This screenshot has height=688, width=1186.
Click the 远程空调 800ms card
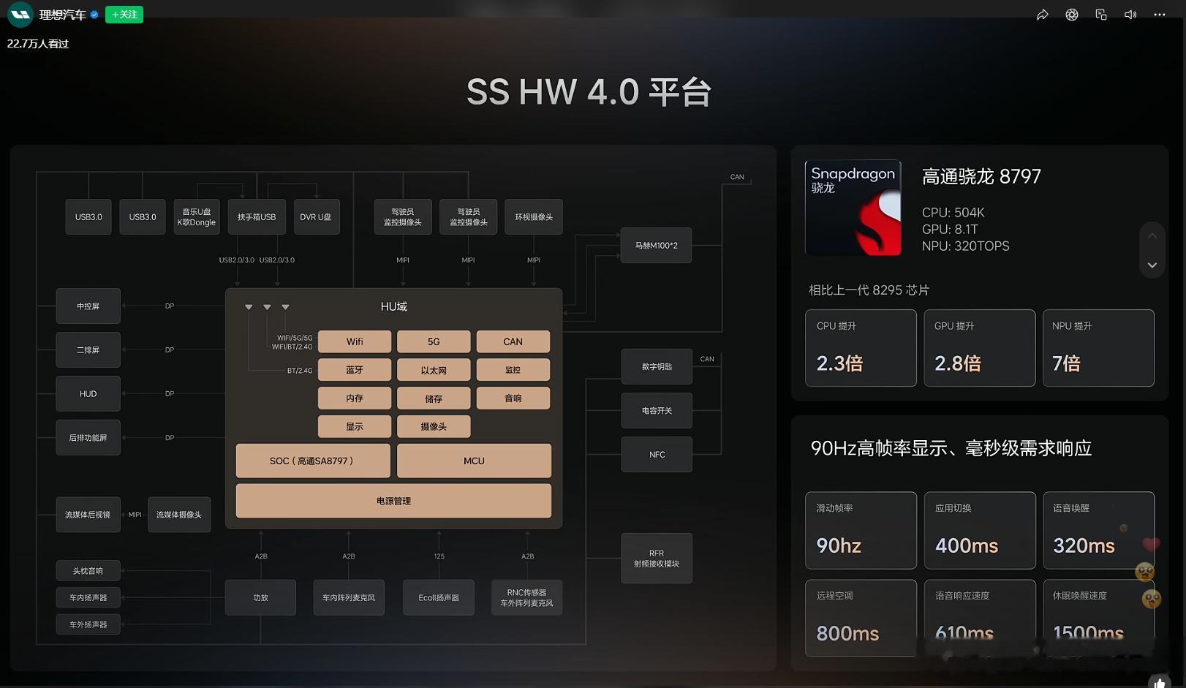coord(861,619)
